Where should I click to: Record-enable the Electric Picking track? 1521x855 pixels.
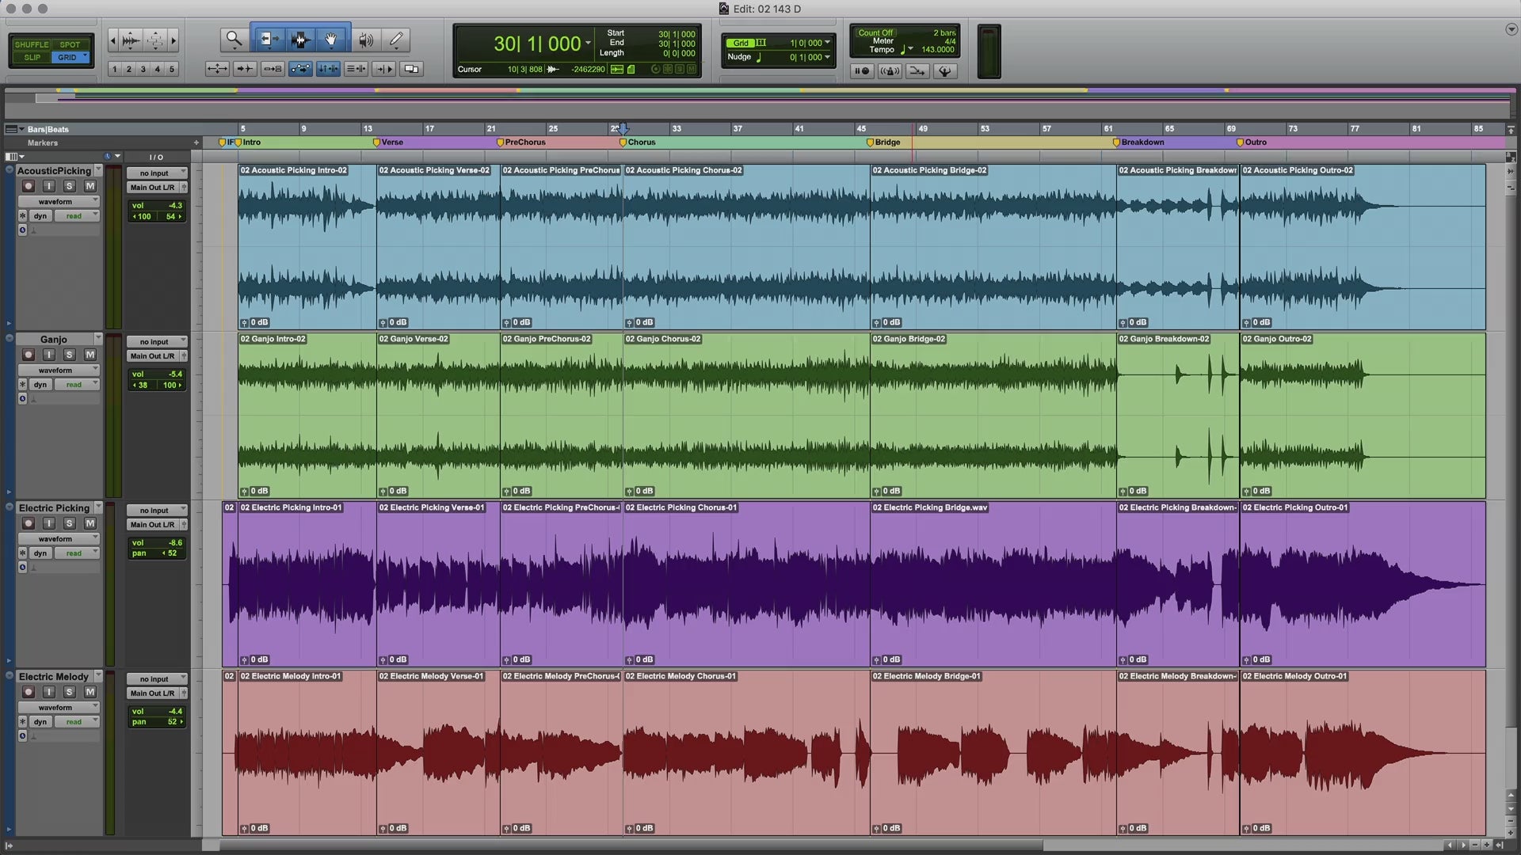pos(29,523)
